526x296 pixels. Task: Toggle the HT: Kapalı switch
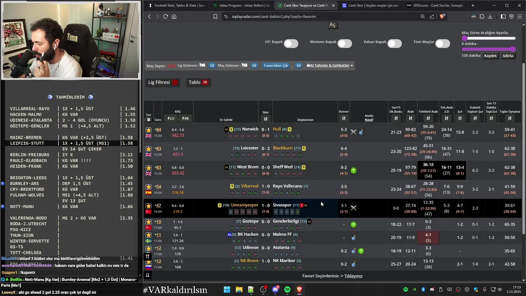click(291, 44)
